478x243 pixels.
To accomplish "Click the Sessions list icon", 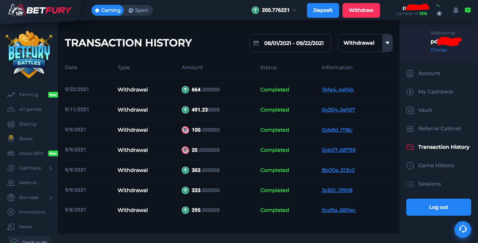I will (x=410, y=184).
